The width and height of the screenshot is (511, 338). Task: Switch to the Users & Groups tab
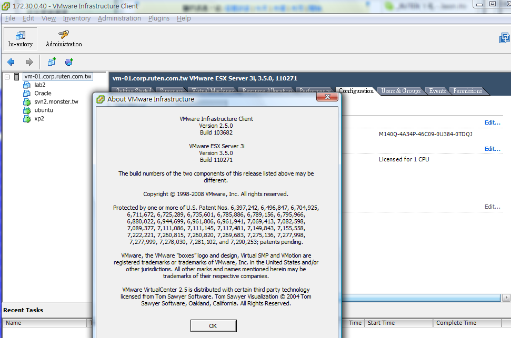(x=401, y=91)
